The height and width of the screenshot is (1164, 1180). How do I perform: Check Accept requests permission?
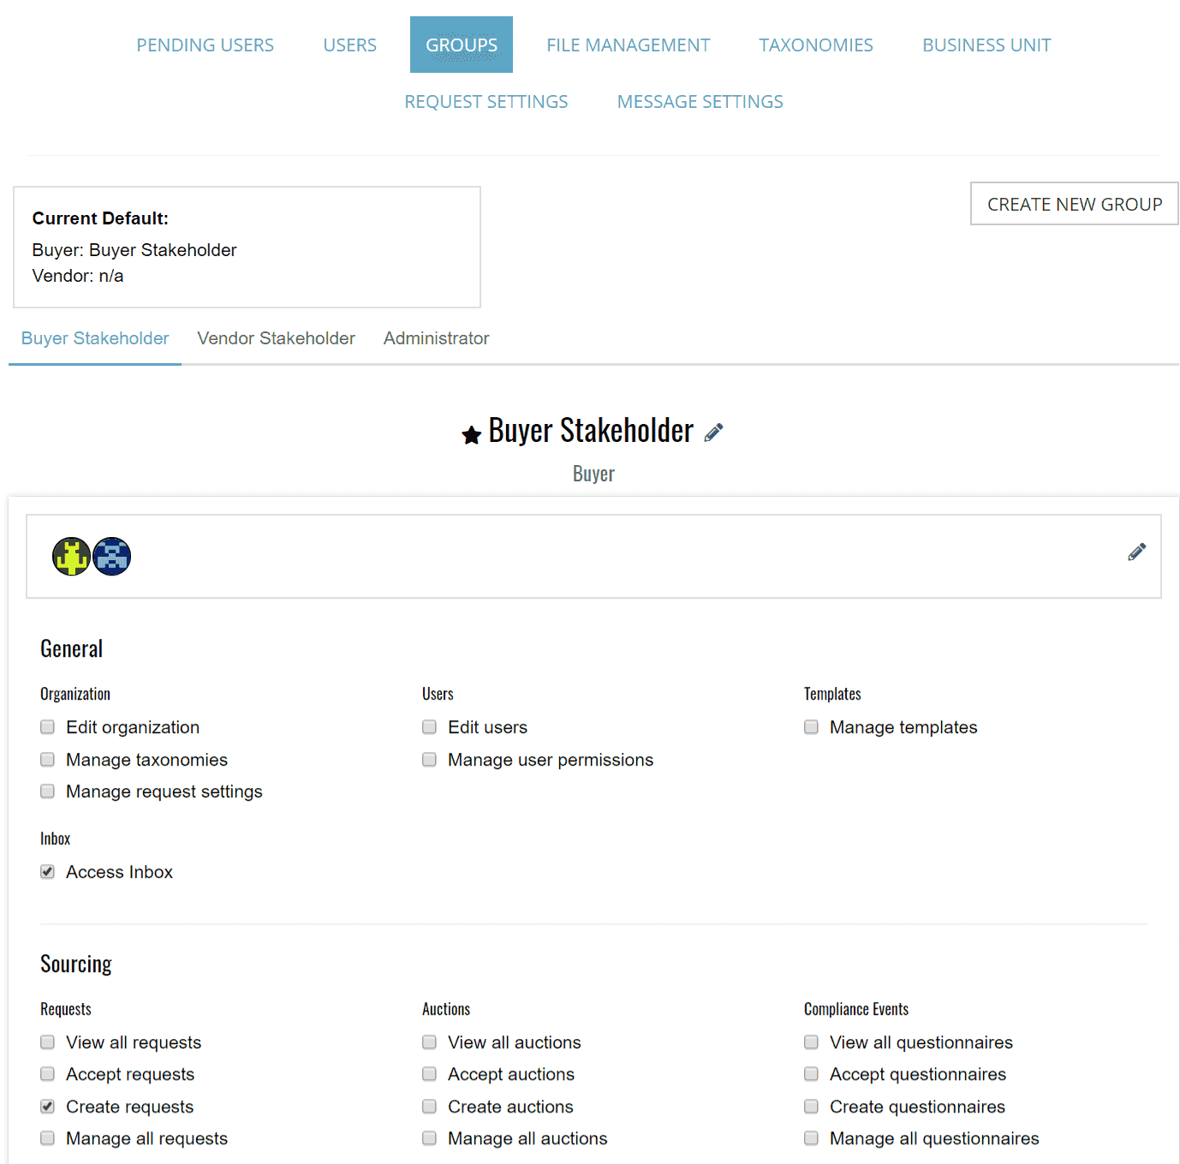pos(48,1074)
